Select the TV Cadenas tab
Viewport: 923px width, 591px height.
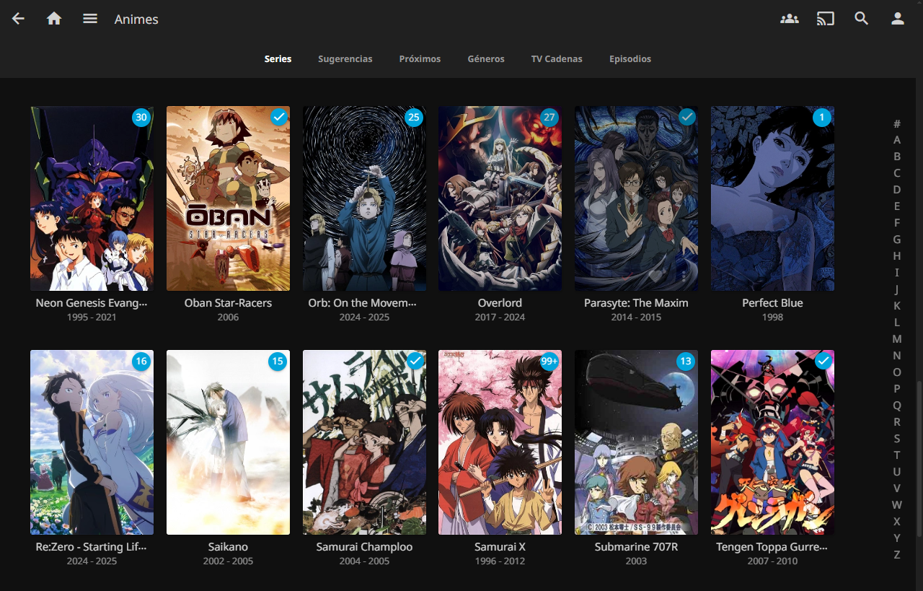pyautogui.click(x=557, y=58)
